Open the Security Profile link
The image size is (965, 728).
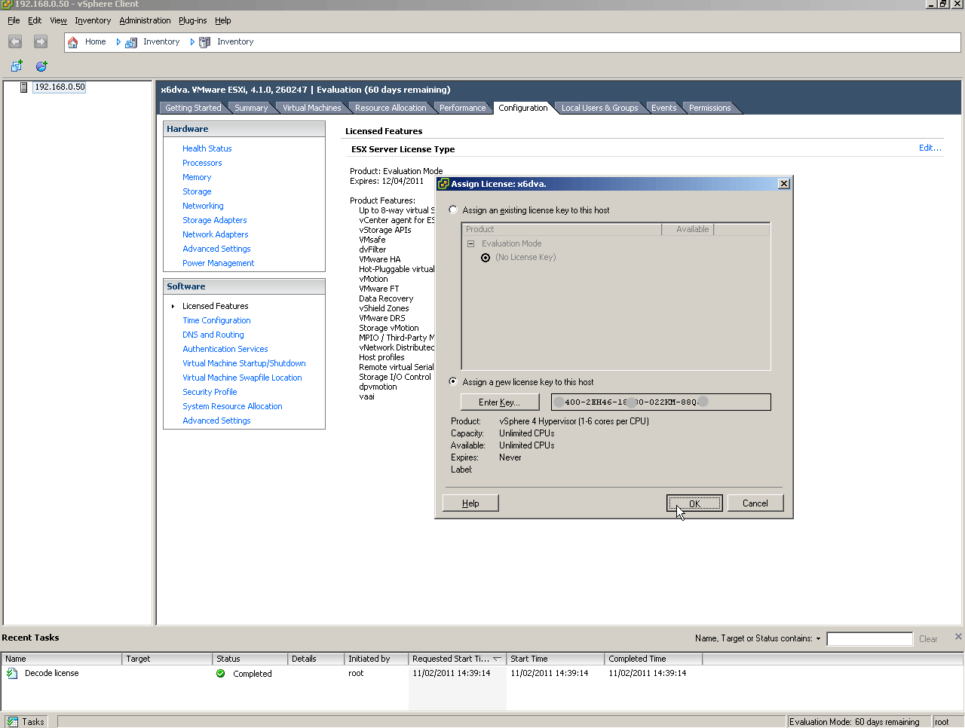(210, 392)
